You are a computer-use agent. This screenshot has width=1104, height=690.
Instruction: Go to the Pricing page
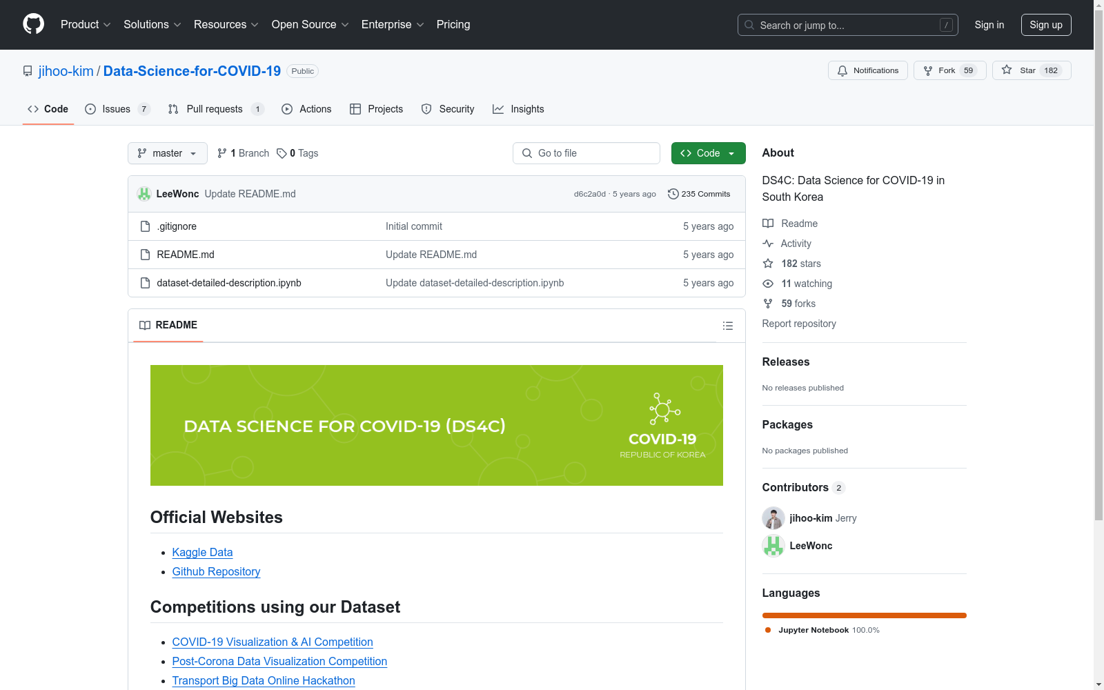[x=453, y=25]
